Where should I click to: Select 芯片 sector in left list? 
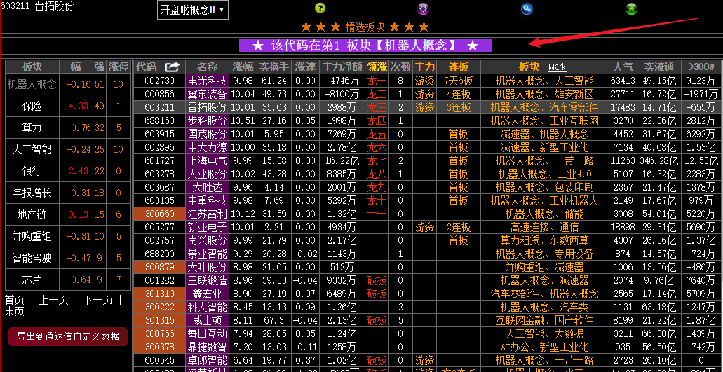(32, 280)
